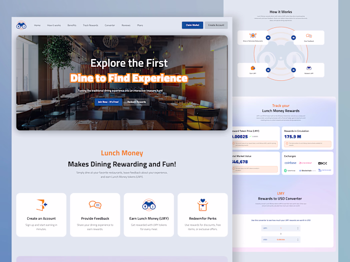This screenshot has height=262, width=350.
Task: Click the 'Rewards in Circulation' label
Action: (x=296, y=131)
